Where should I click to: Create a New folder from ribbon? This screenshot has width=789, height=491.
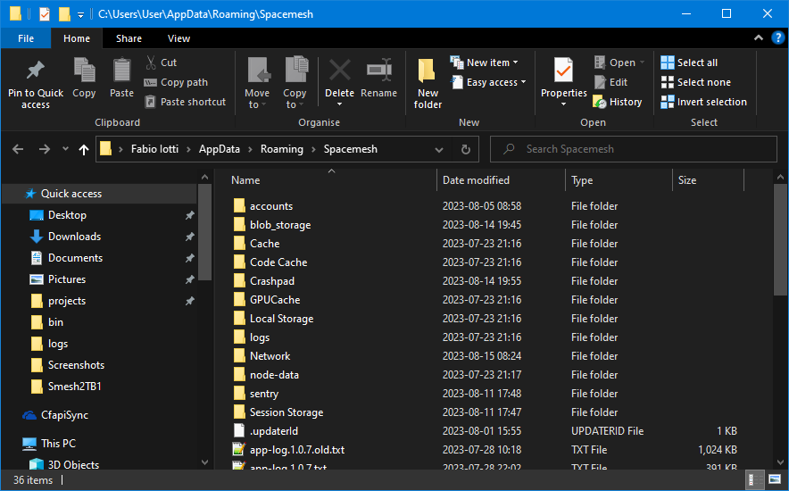click(428, 83)
